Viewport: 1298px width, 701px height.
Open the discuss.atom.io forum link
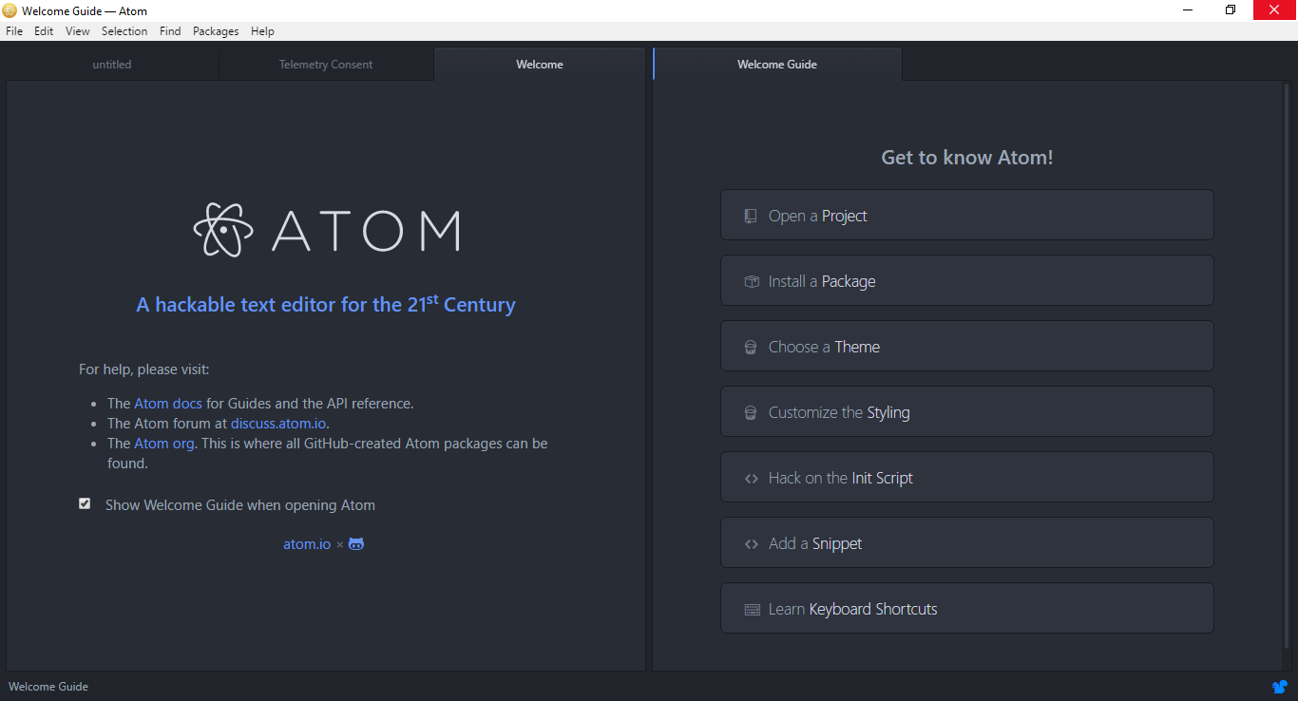[x=278, y=424]
